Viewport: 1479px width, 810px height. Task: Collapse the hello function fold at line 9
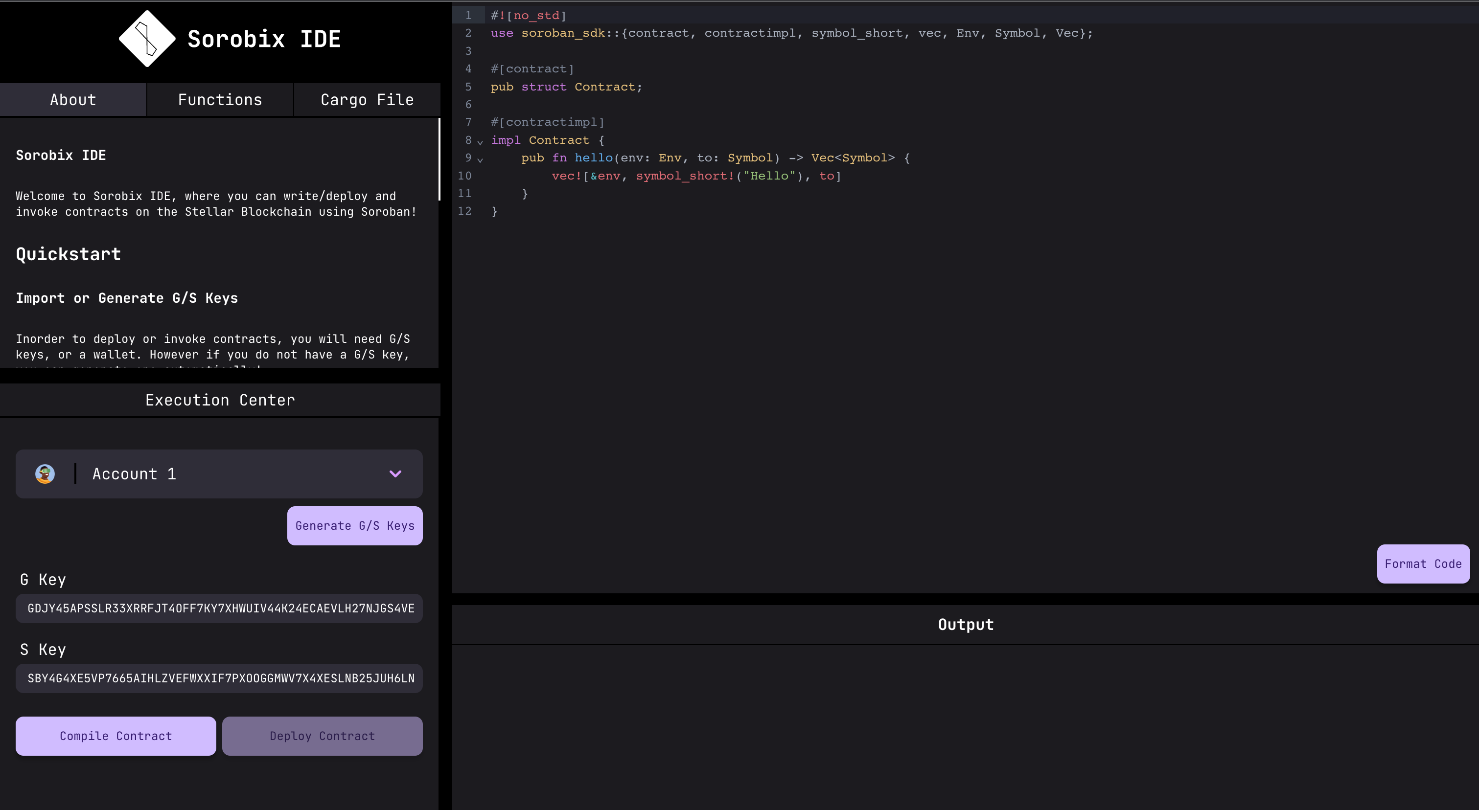click(x=481, y=160)
